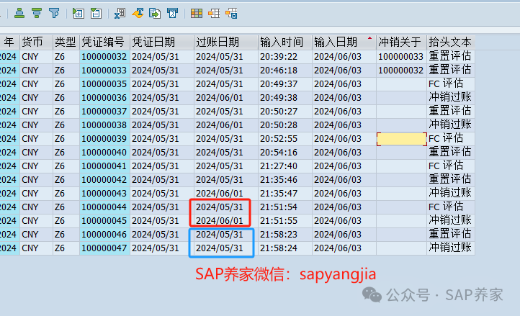Click the expand (plus) toolbar icon
Image resolution: width=520 pixels, height=316 pixels.
tap(79, 14)
